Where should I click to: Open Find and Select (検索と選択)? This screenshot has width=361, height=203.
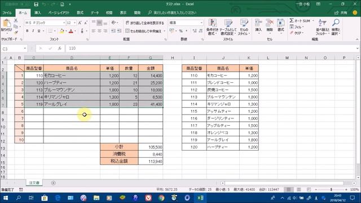tap(336, 27)
